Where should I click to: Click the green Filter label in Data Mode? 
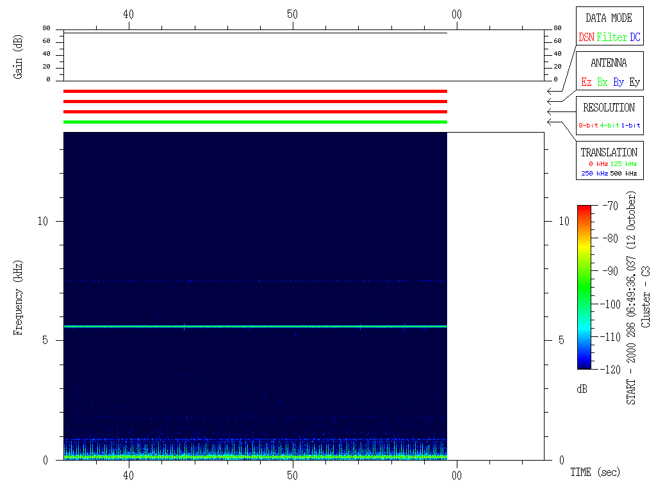point(612,37)
